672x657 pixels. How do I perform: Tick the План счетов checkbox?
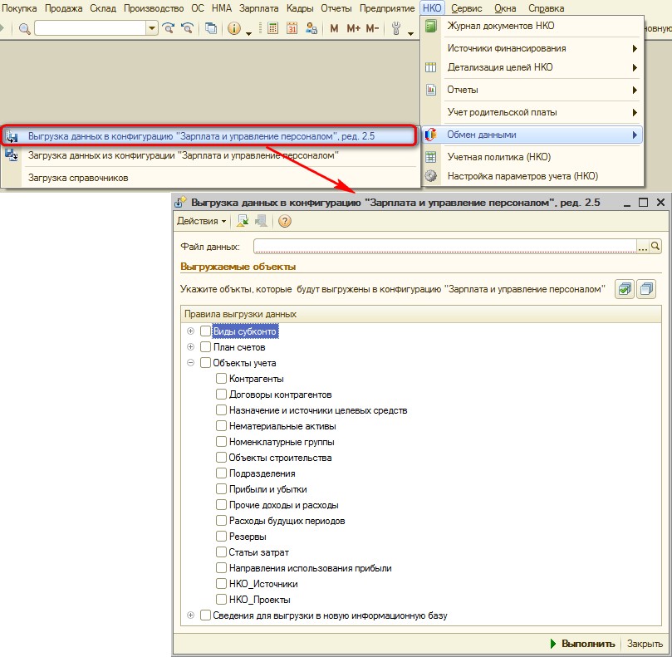(206, 346)
